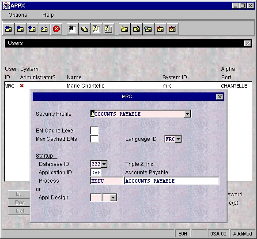
Task: Click the folder with sparkle icon
Action: (x=125, y=29)
